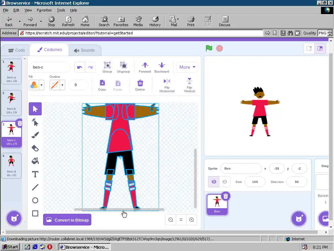Select the ben-a costume thumbnail
334x251 pixels.
click(11, 72)
